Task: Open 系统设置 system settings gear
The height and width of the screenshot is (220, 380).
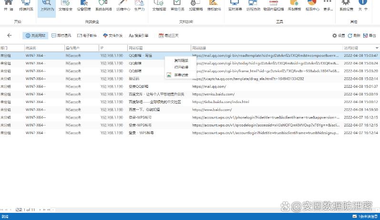Action: click(x=347, y=5)
